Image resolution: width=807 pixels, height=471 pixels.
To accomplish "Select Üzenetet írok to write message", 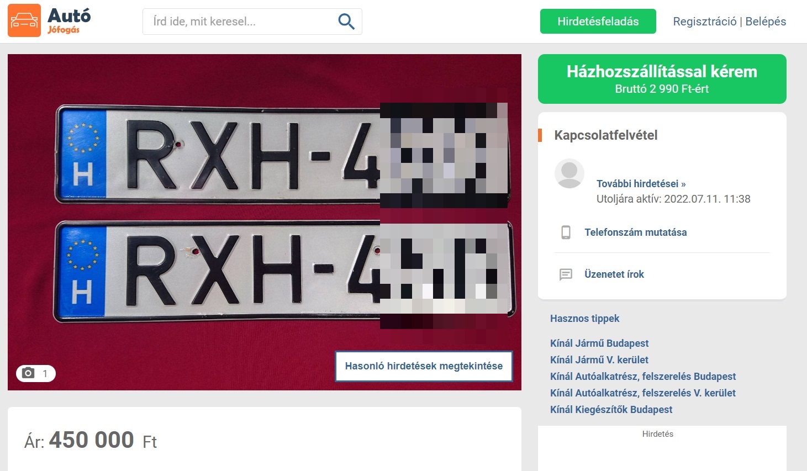I will click(614, 274).
